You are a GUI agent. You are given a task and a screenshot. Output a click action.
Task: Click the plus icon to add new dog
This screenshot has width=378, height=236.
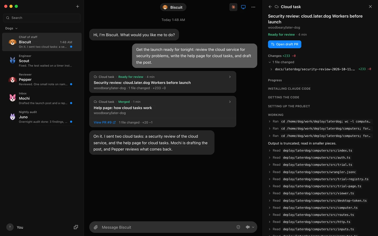[77, 6]
